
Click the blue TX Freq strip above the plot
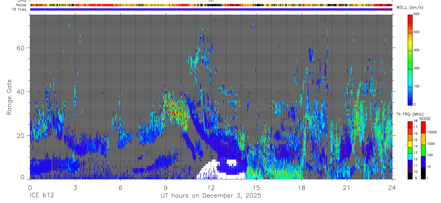tap(211, 9)
